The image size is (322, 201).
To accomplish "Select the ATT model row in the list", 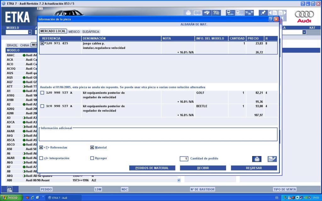I will [x=22, y=86].
